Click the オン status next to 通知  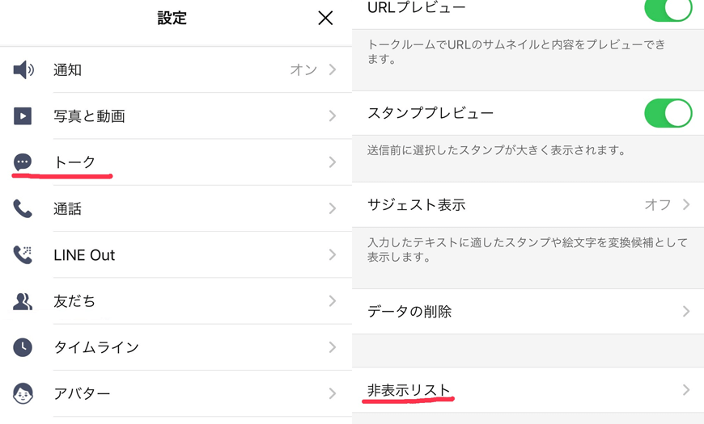click(x=303, y=70)
